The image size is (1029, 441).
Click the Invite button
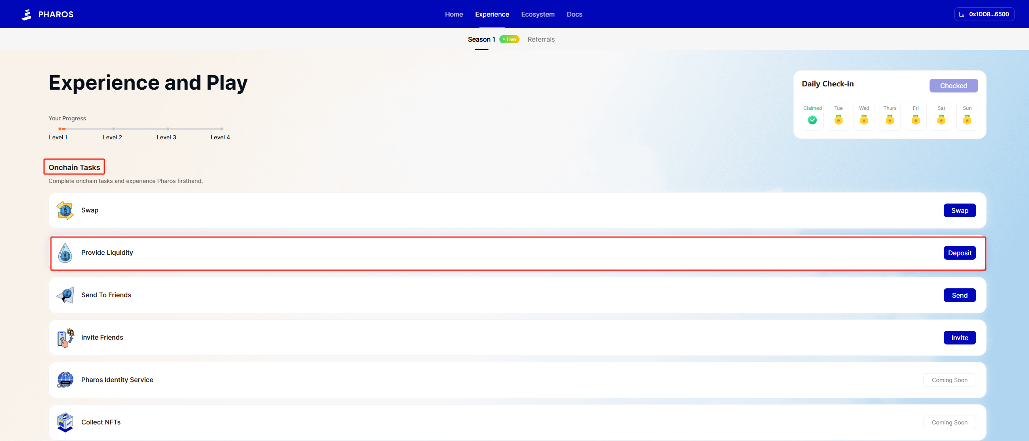(960, 338)
